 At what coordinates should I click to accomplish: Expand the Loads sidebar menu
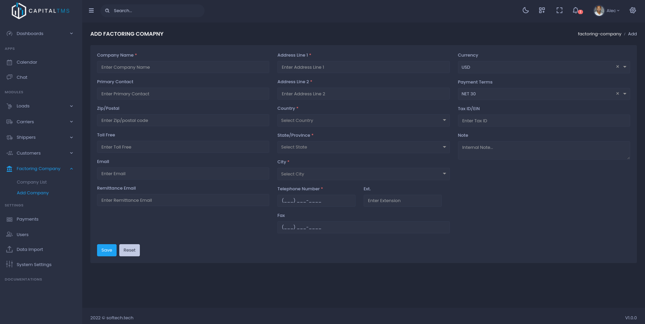coord(40,106)
